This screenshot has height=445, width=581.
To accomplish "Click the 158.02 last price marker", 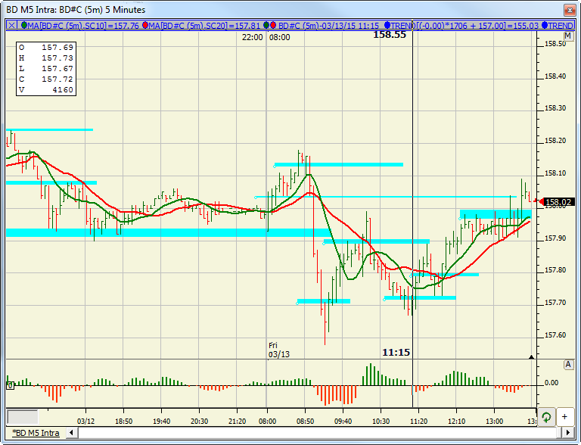I will click(x=558, y=202).
